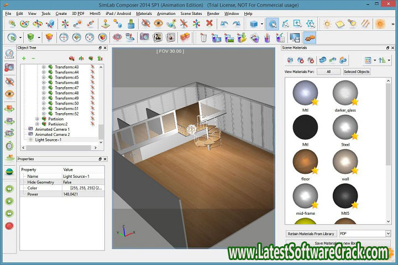This screenshot has width=398, height=265.
Task: Click the yellow sticky-note area light icon
Action: (339, 24)
